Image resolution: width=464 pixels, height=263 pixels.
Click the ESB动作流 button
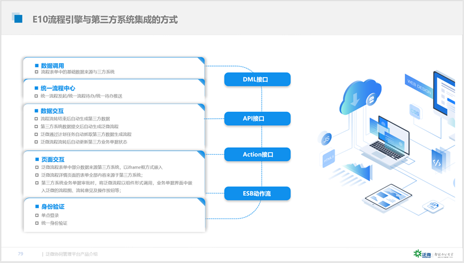257,193
